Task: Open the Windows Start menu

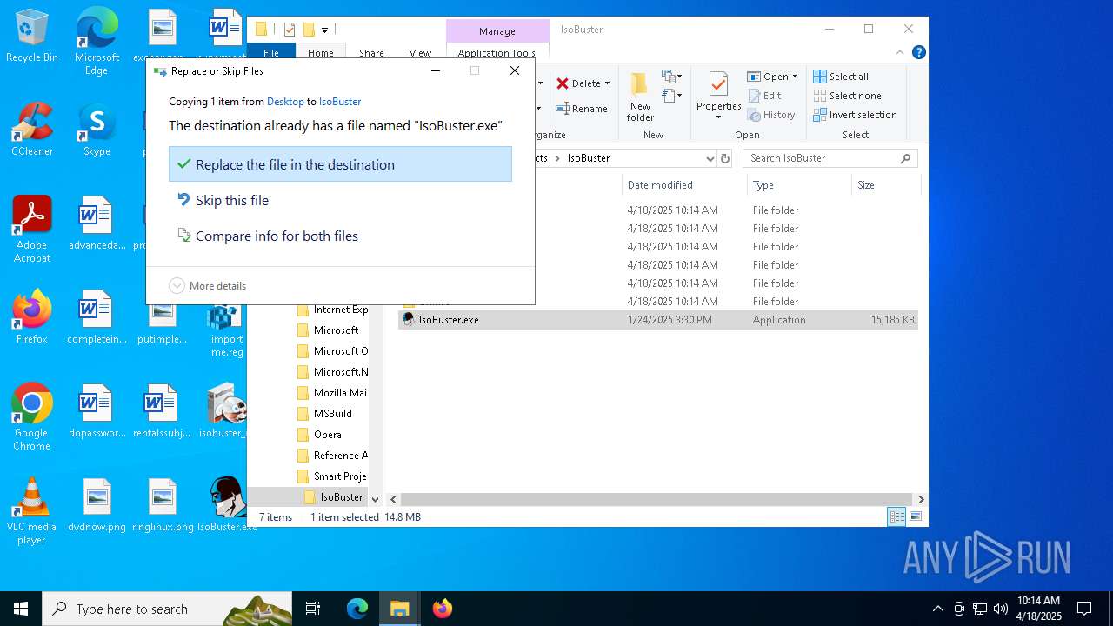Action: tap(21, 609)
